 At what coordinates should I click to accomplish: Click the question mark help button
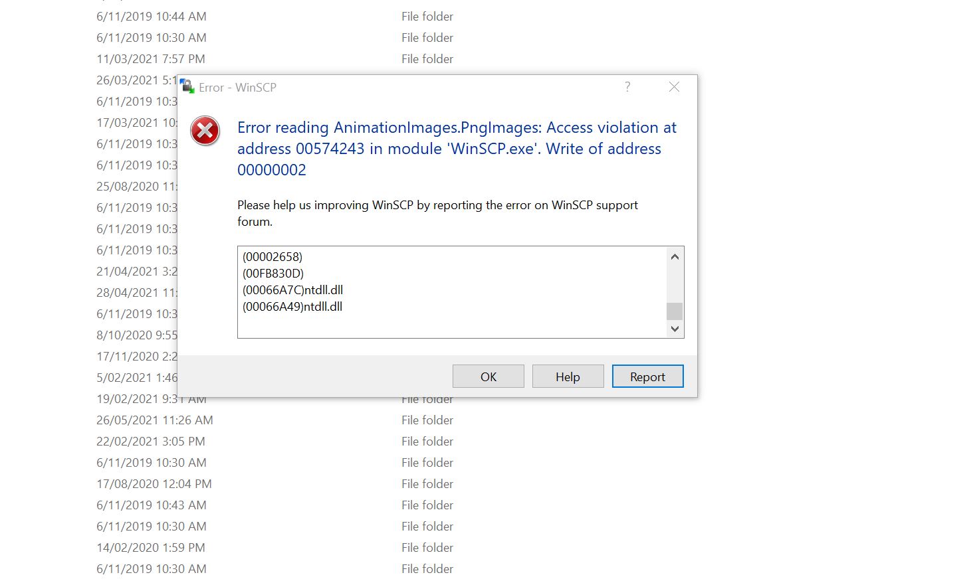coord(627,87)
